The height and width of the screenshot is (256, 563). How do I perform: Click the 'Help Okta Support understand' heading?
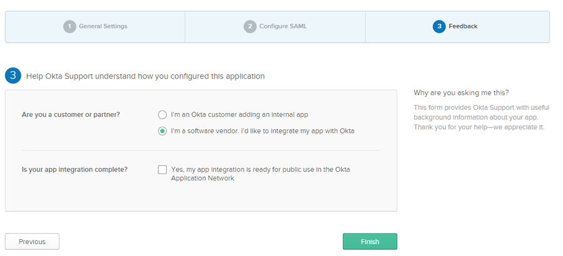coord(145,76)
